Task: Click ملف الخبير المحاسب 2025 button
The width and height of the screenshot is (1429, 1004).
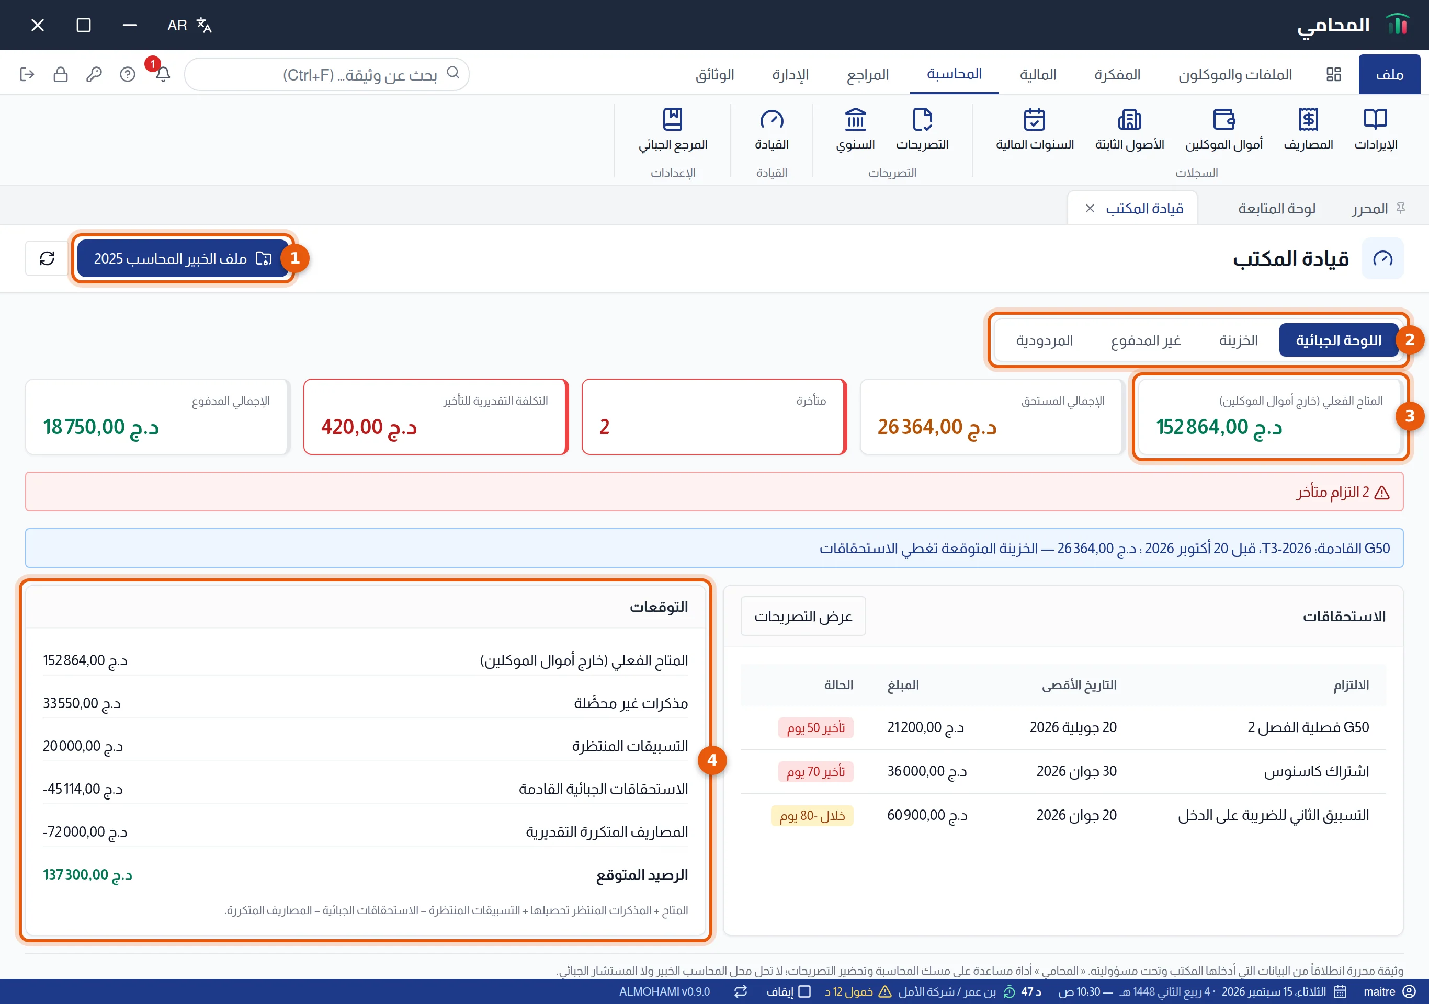Action: pyautogui.click(x=183, y=258)
